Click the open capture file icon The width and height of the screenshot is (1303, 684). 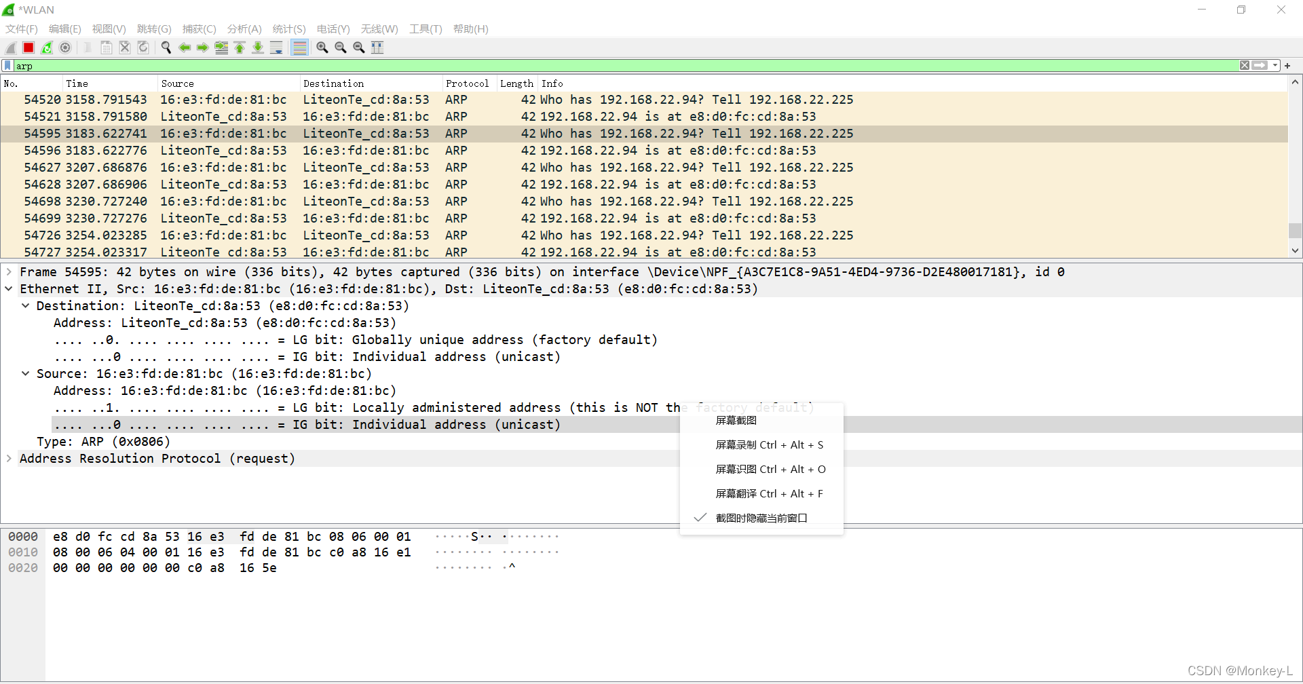[x=88, y=47]
